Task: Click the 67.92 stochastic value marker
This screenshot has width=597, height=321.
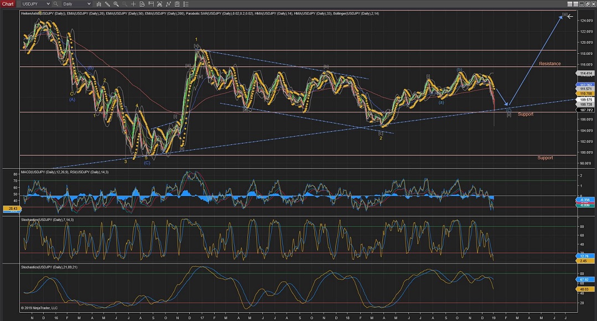Action: point(584,279)
